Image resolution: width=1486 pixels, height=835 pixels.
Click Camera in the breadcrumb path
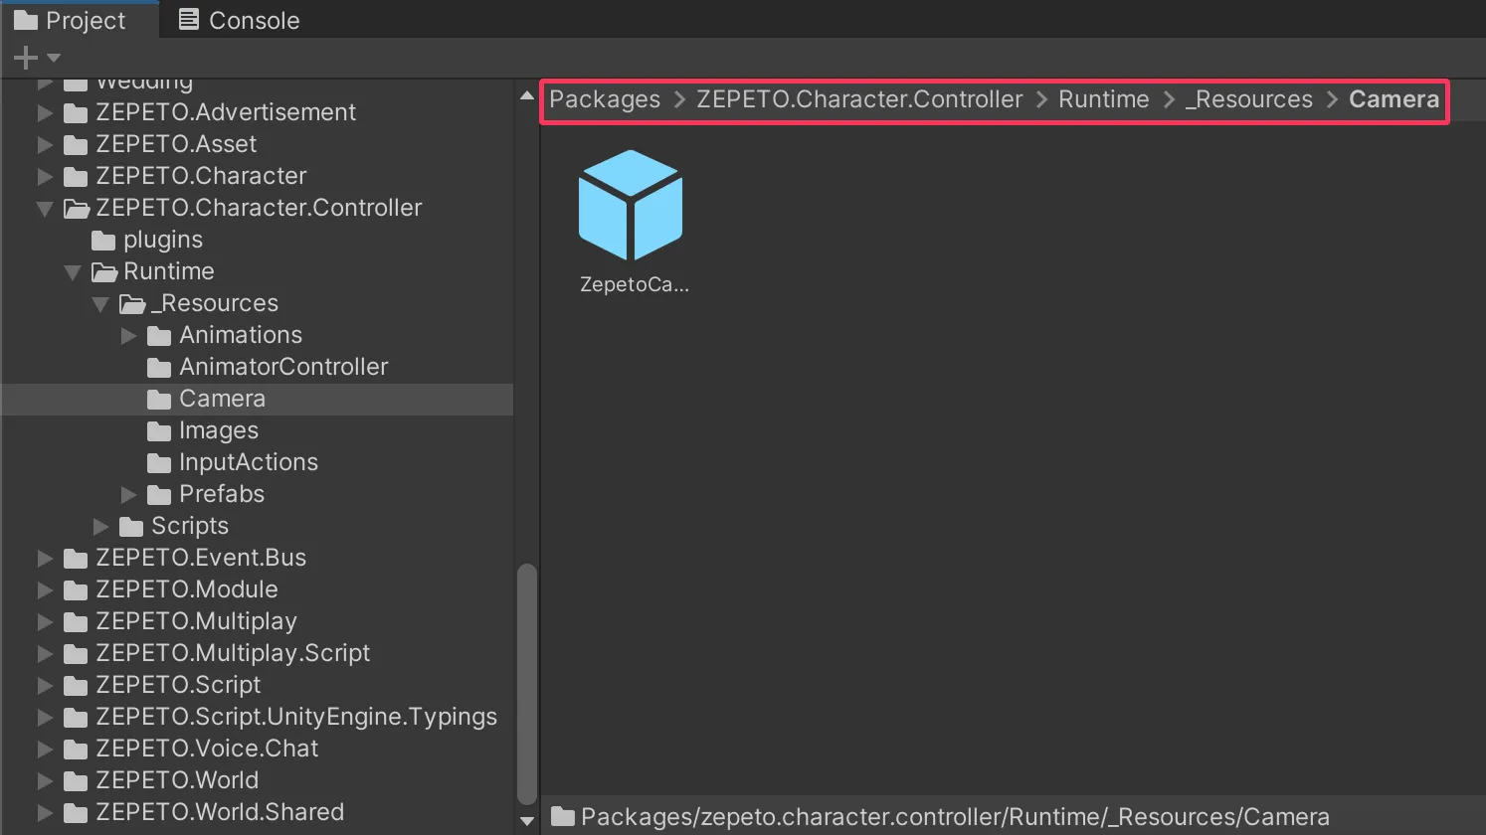[x=1394, y=99]
